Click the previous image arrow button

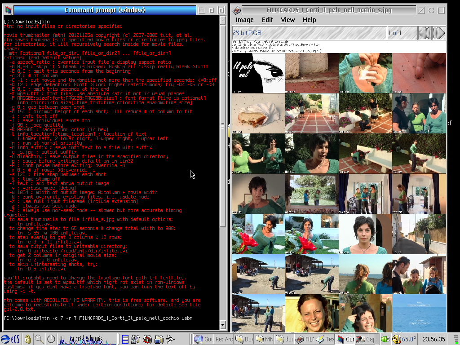(425, 33)
